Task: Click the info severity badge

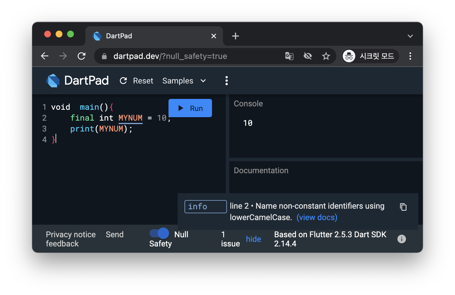Action: [x=205, y=206]
